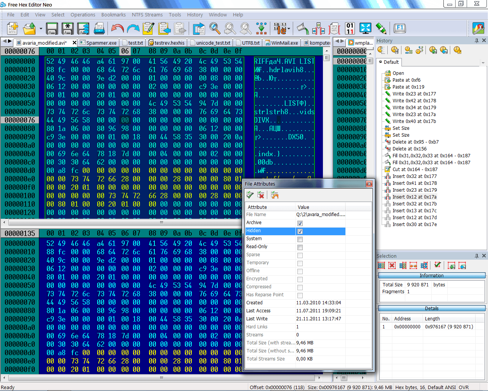Click byte 52 at offset 00000000 in upper pane
The image size is (488, 391).
[50, 61]
